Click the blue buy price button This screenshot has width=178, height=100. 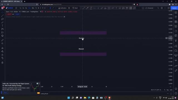click(x=17, y=14)
